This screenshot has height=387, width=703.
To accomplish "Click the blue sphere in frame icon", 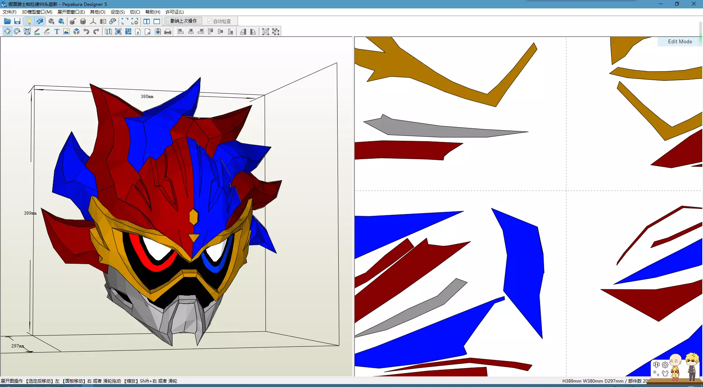I will (x=118, y=31).
